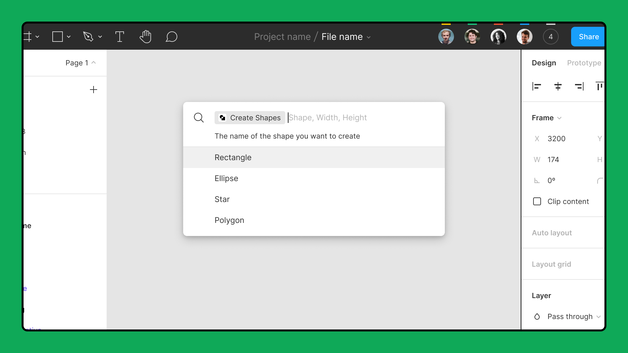This screenshot has width=628, height=353.
Task: Collapse the Page 1 pages list
Action: coord(80,63)
